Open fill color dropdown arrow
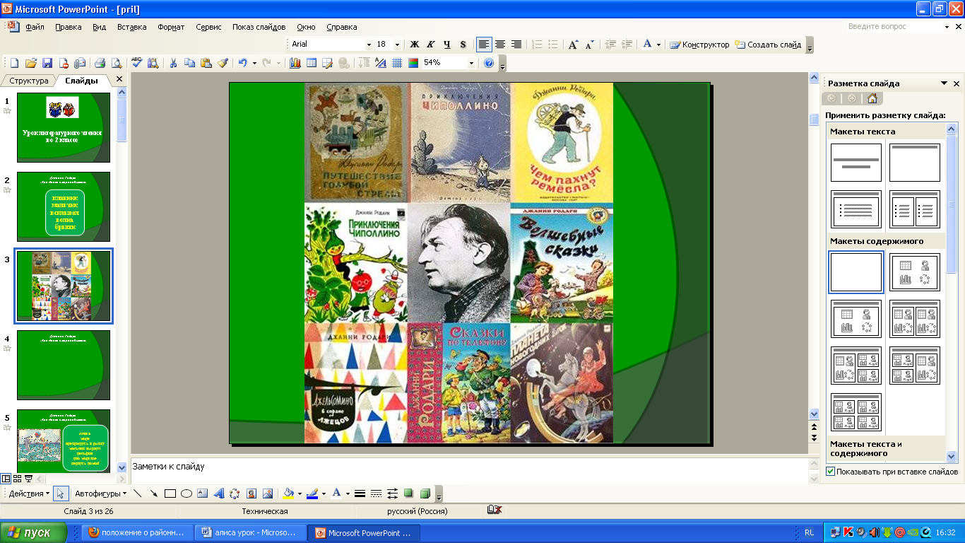This screenshot has height=543, width=965. [300, 494]
